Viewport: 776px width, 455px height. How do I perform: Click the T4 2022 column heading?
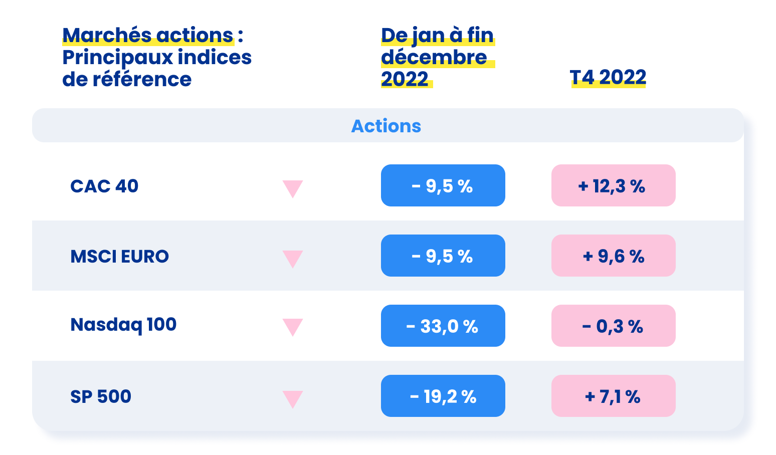coord(608,77)
